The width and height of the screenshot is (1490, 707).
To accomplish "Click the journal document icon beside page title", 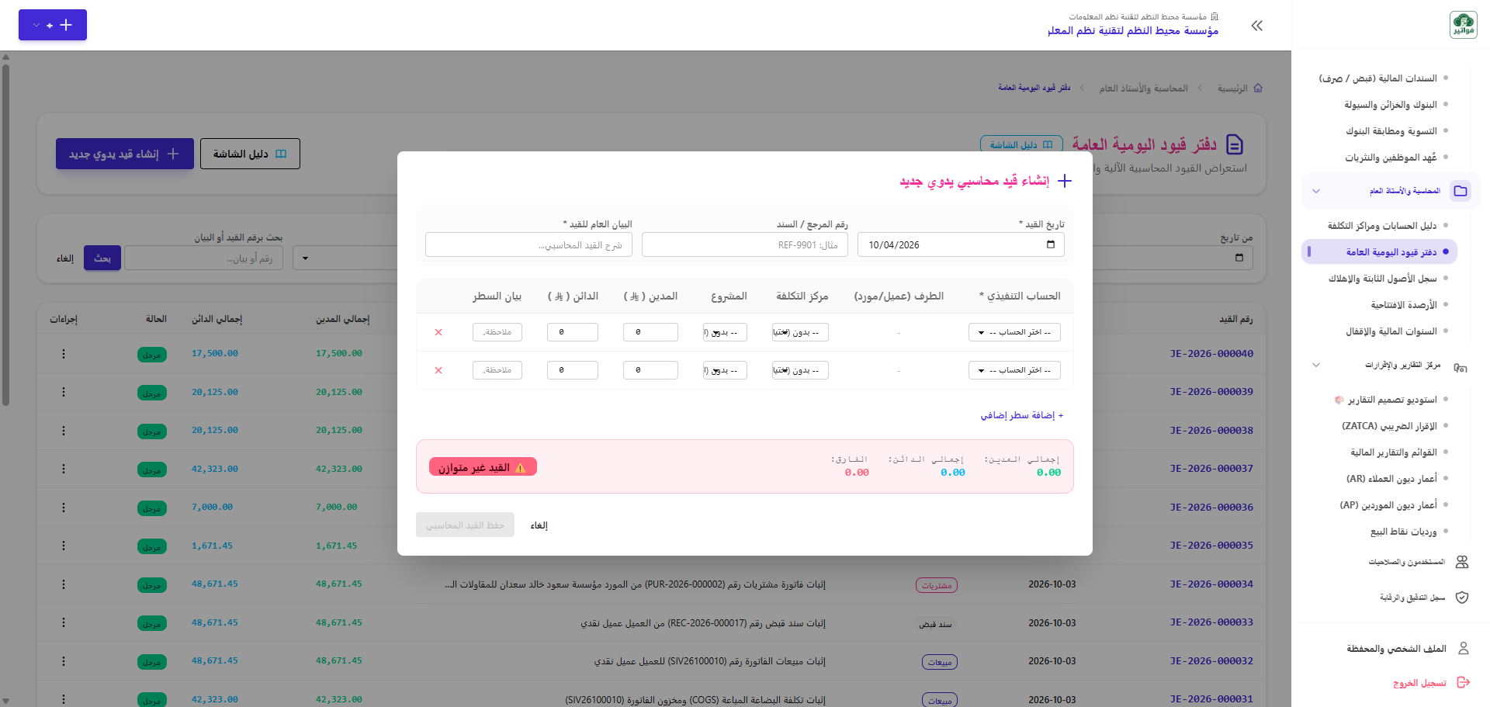I will [x=1234, y=144].
